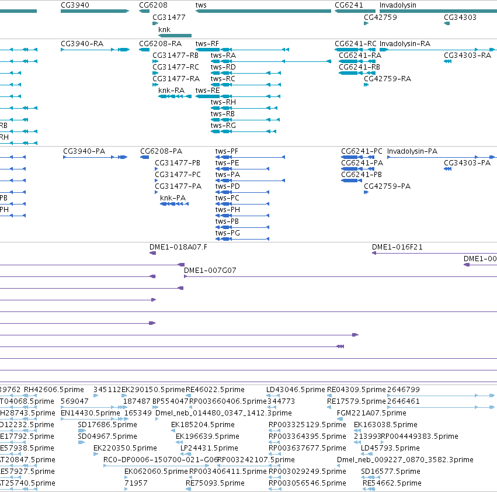
Task: Select EST LD43046.5prime
Action: point(296,390)
